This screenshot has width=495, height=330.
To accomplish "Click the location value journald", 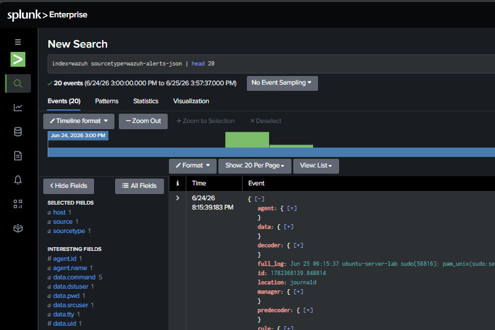I will point(303,282).
